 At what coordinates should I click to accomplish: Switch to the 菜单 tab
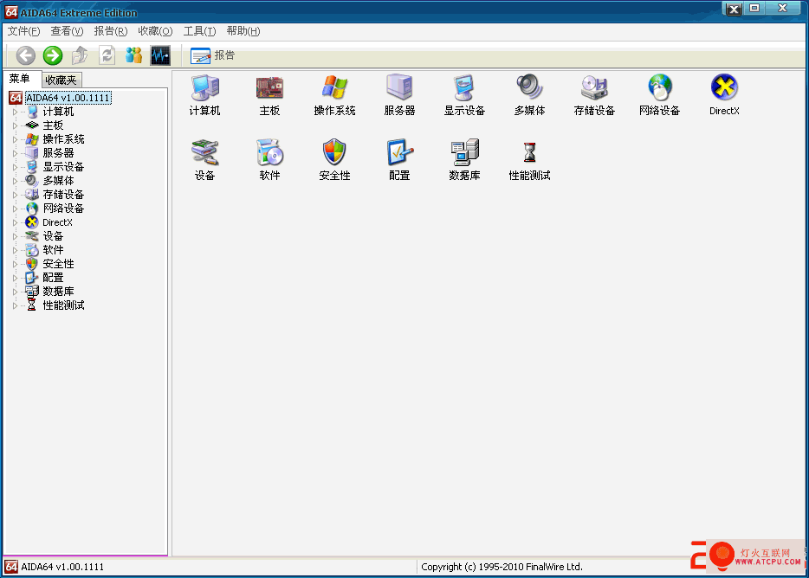(x=20, y=79)
